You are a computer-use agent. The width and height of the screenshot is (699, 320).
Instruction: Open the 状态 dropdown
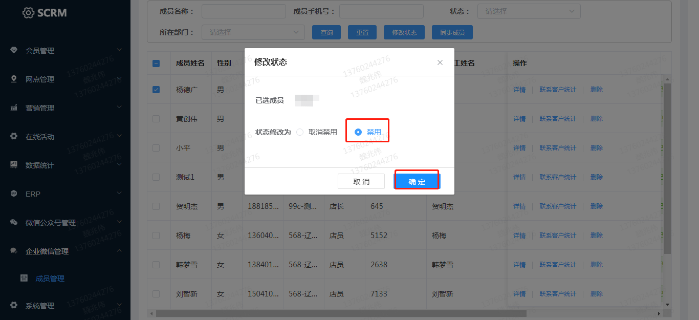529,11
